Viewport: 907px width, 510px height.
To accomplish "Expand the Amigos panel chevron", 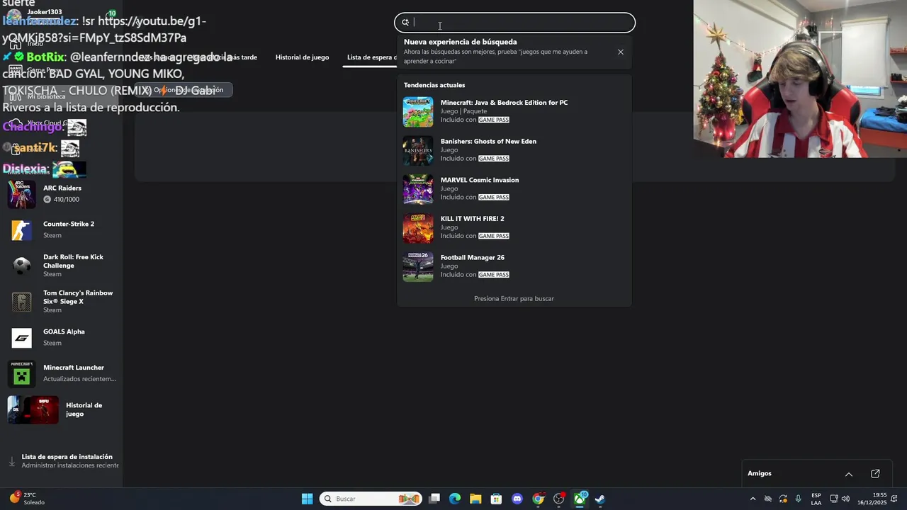I will [x=849, y=474].
